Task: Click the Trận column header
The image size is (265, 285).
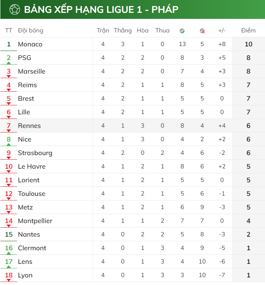Action: (103, 30)
